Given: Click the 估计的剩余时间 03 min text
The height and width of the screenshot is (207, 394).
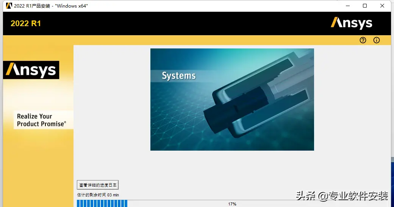Looking at the screenshot, I should (98, 195).
